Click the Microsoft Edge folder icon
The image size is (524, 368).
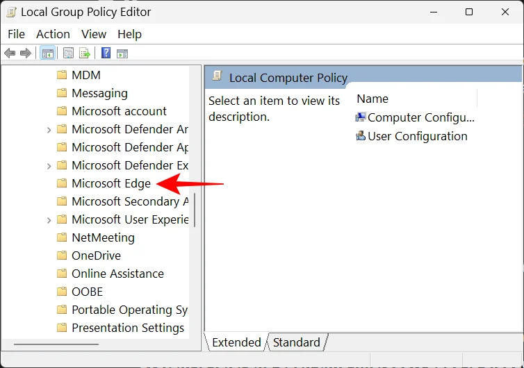pos(62,183)
